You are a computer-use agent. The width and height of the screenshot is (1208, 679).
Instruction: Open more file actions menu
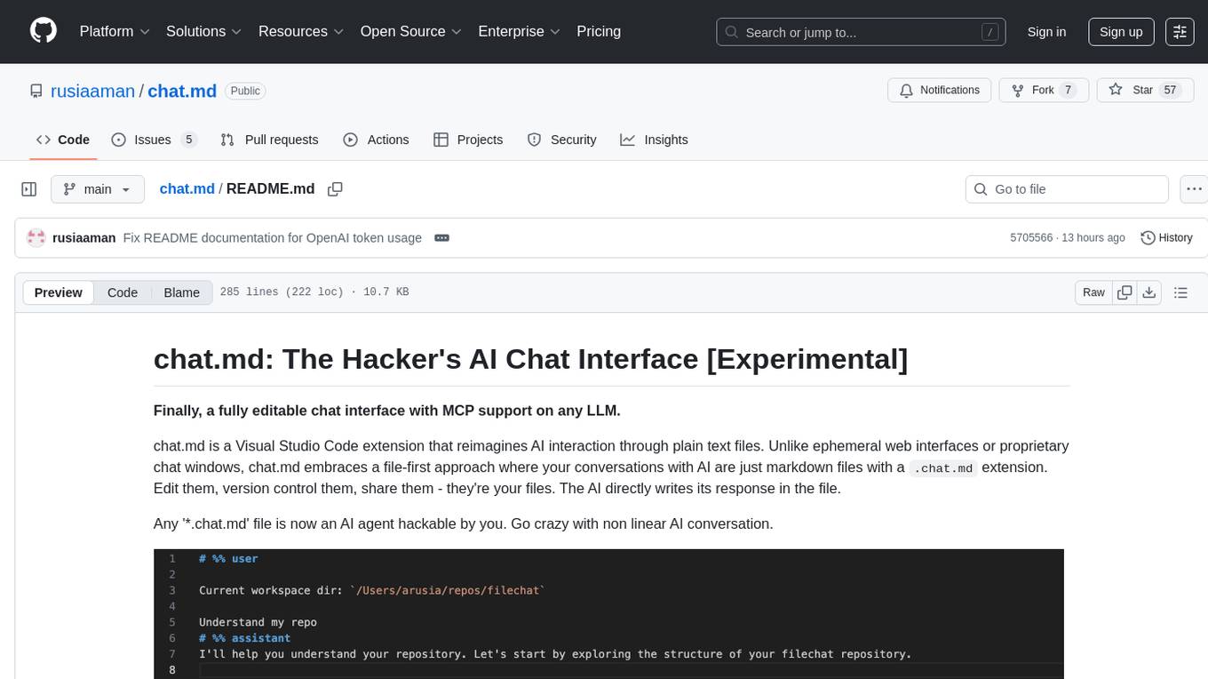point(1194,189)
